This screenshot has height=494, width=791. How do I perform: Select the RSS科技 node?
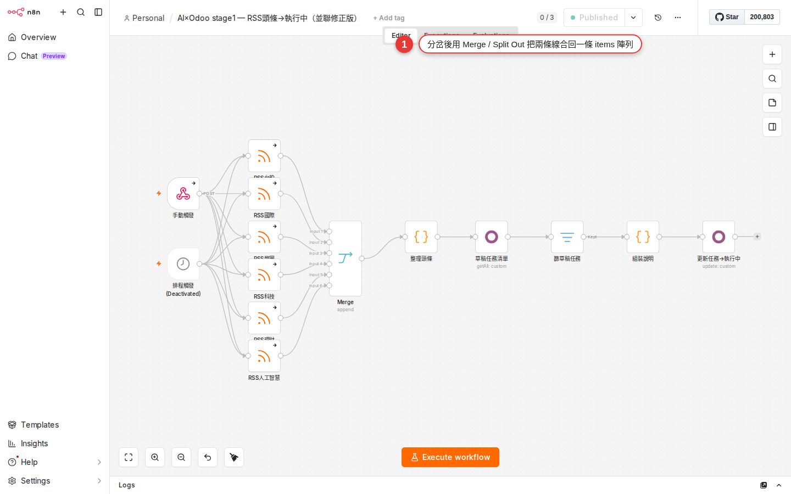click(x=264, y=275)
